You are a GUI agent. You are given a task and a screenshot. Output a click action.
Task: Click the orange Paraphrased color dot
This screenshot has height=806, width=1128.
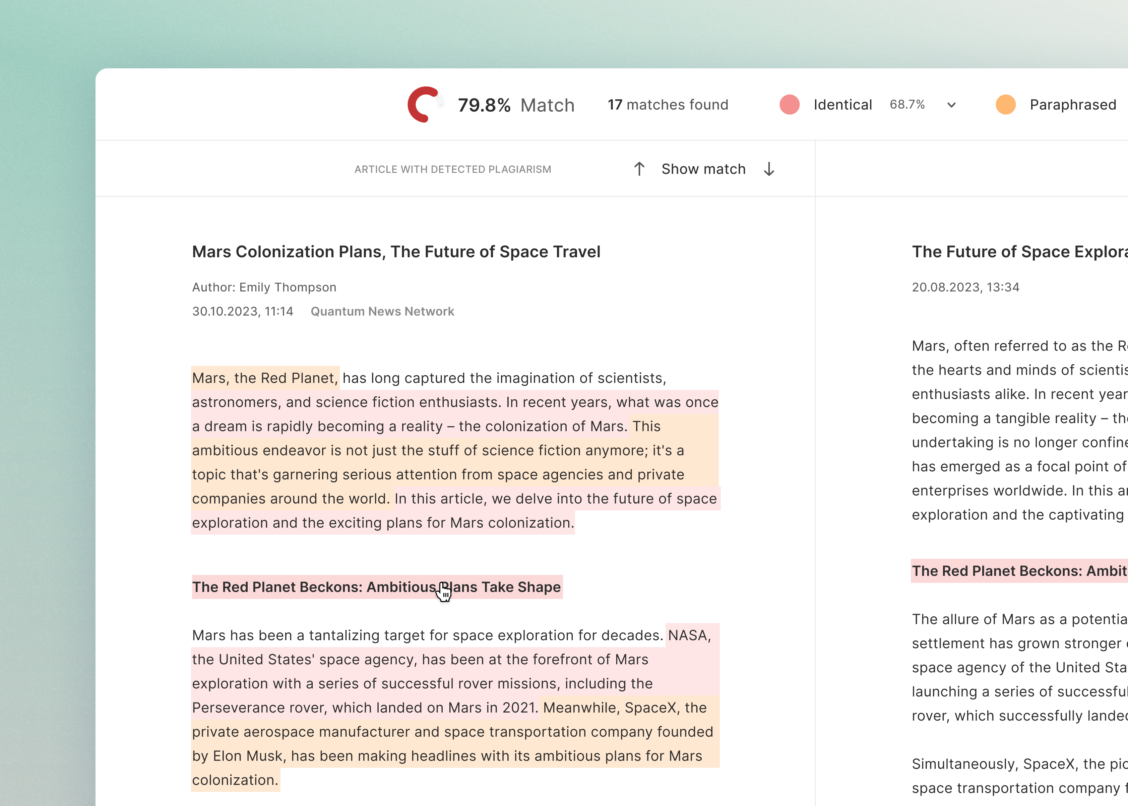tap(1006, 104)
